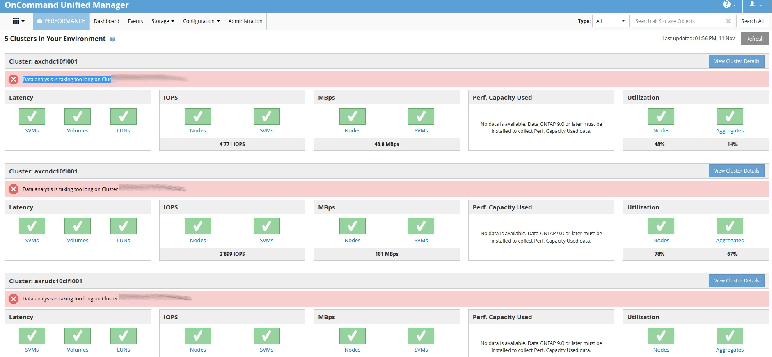Open the Administration menu item
The image size is (772, 357).
point(245,21)
